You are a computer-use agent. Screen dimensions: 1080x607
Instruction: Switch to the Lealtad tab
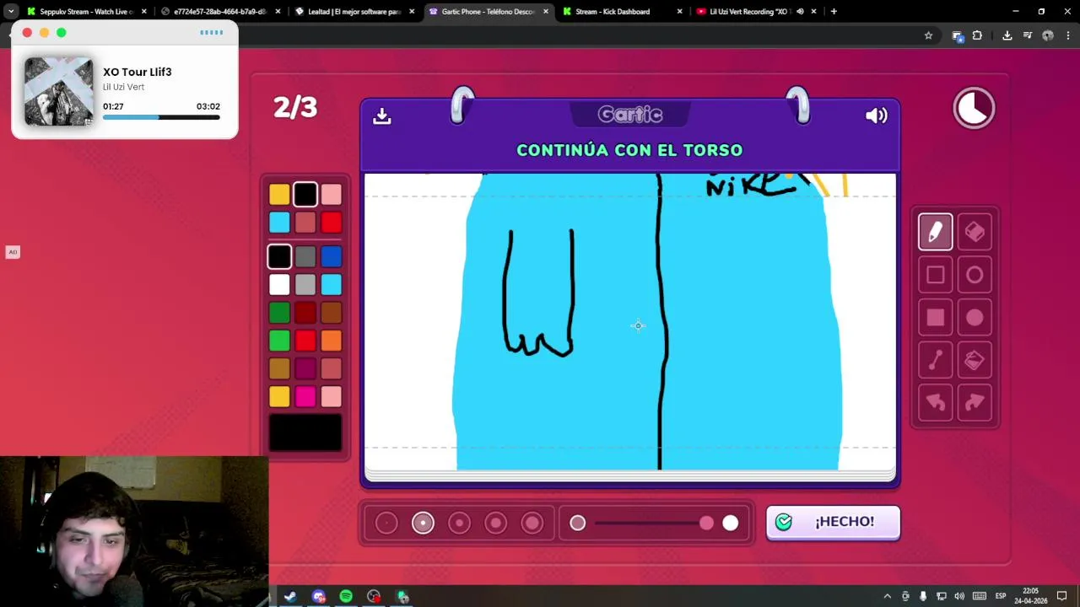pyautogui.click(x=354, y=12)
